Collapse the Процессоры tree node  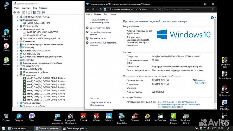(18, 75)
